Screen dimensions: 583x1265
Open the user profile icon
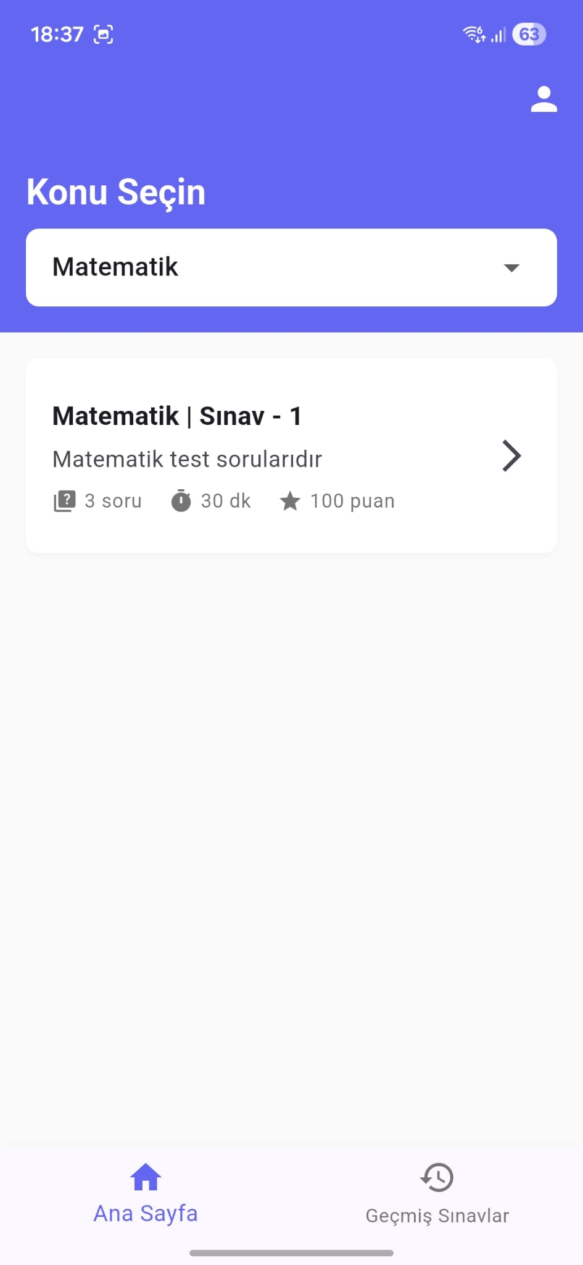point(544,99)
